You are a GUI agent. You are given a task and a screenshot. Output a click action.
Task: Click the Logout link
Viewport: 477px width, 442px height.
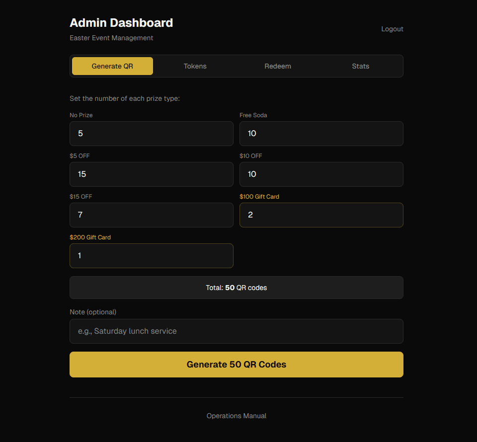click(x=392, y=29)
